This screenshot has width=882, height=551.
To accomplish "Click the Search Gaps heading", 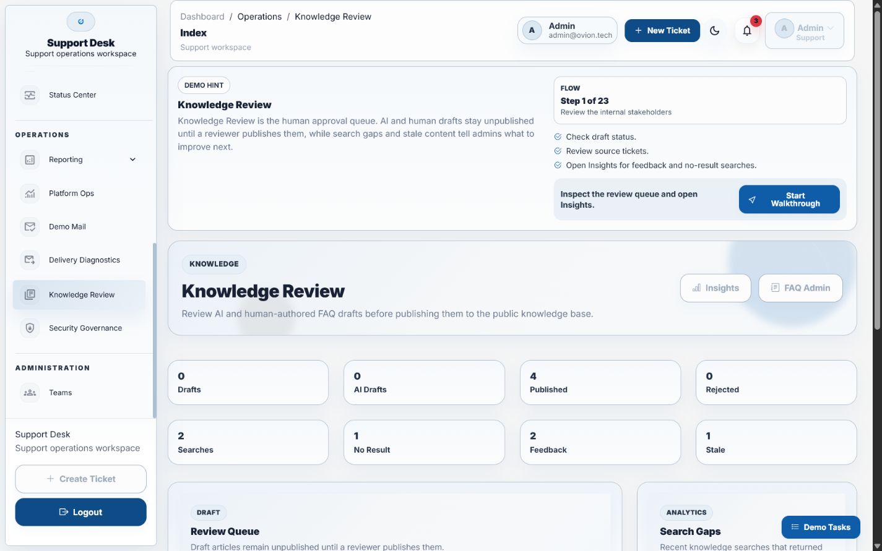I will click(x=690, y=532).
